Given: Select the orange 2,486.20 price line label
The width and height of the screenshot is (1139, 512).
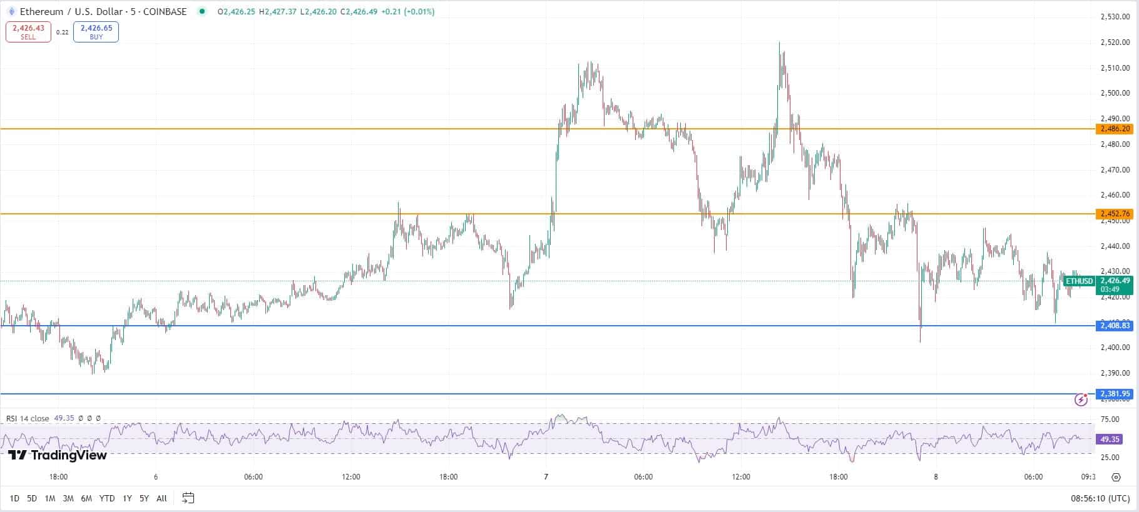Looking at the screenshot, I should tap(1115, 129).
